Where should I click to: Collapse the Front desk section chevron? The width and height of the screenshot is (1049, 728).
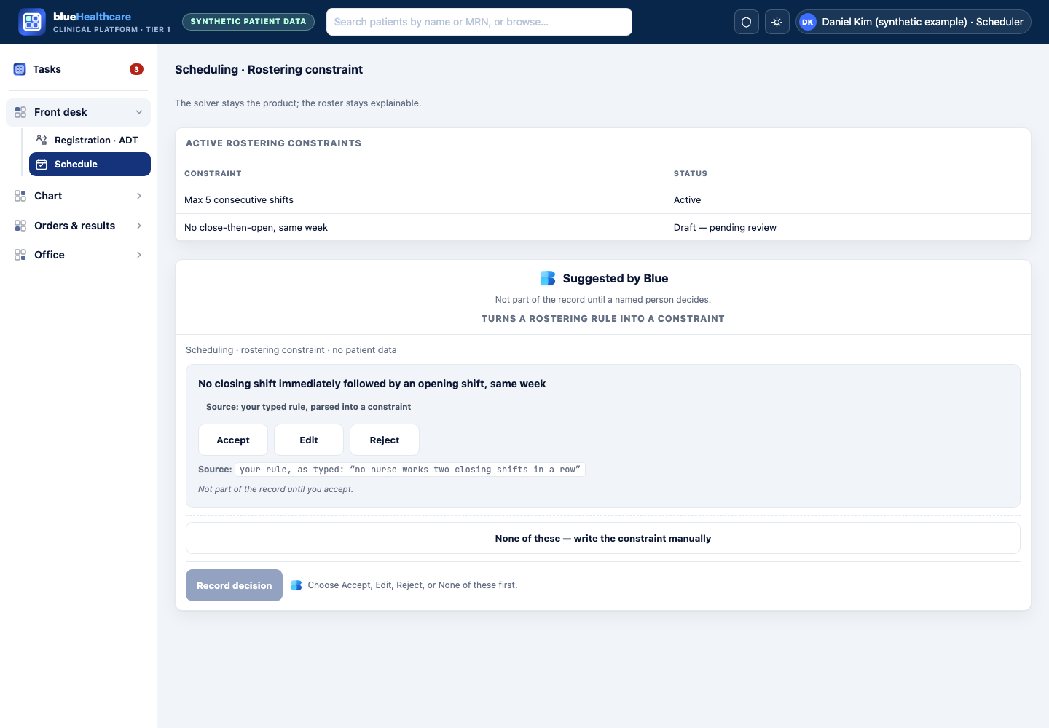coord(139,112)
